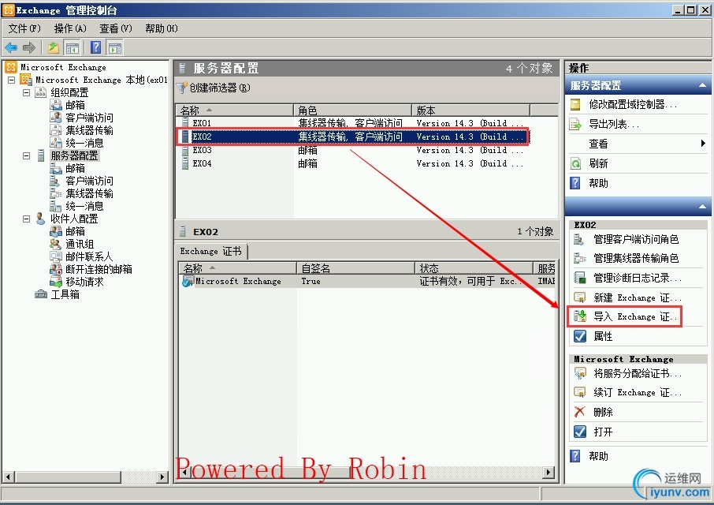This screenshot has height=505, width=714.
Task: Click the 版本 column header
Action: click(470, 110)
